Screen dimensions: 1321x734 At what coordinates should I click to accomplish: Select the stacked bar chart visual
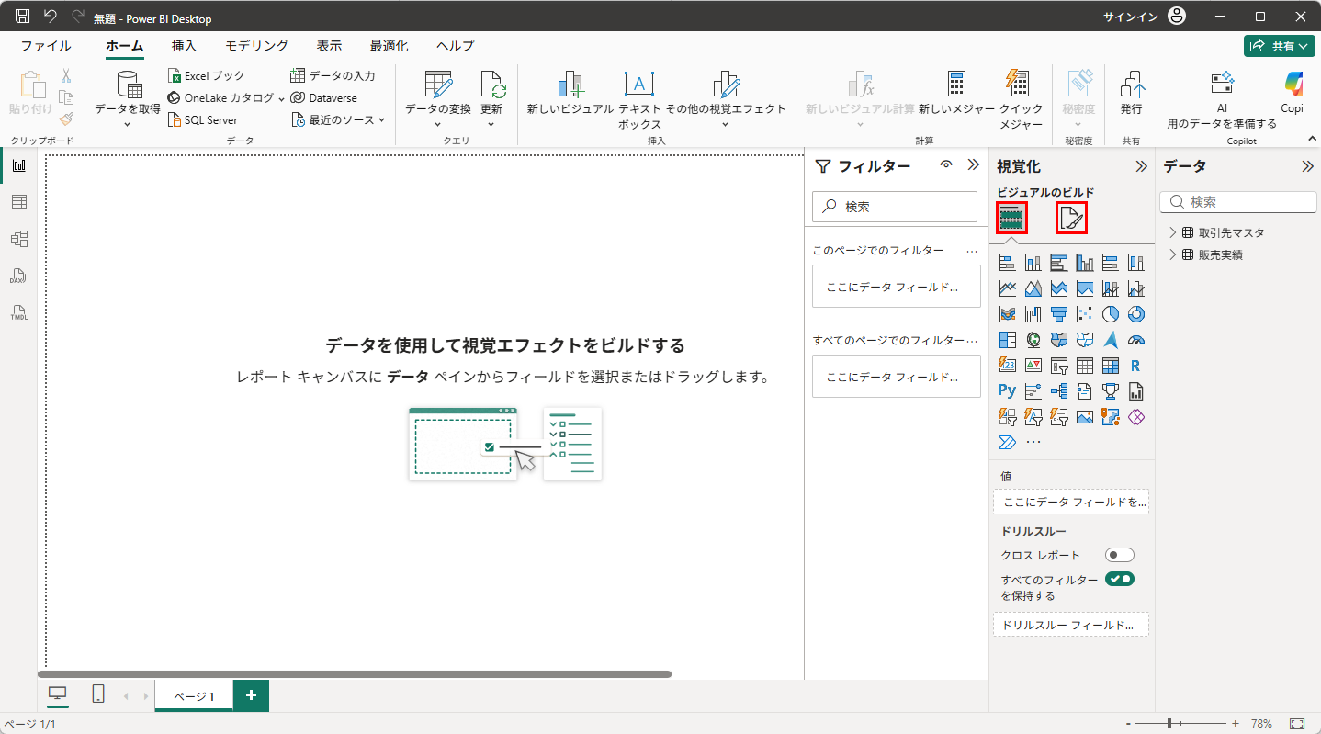pos(1008,263)
